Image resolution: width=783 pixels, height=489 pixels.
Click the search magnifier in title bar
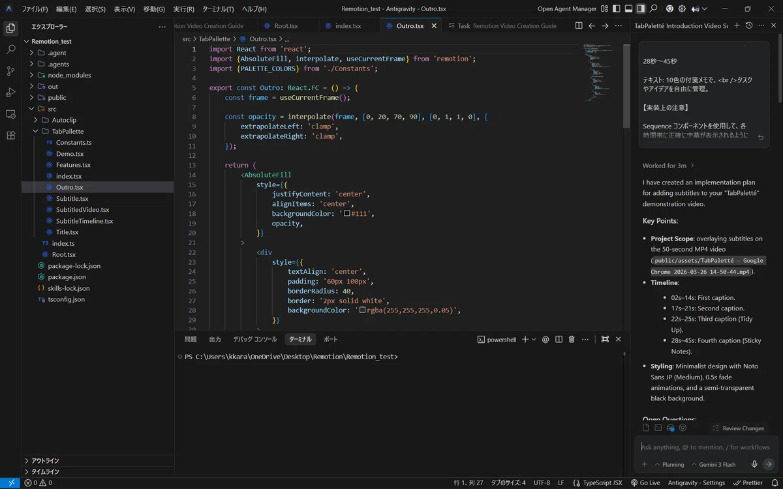654,9
